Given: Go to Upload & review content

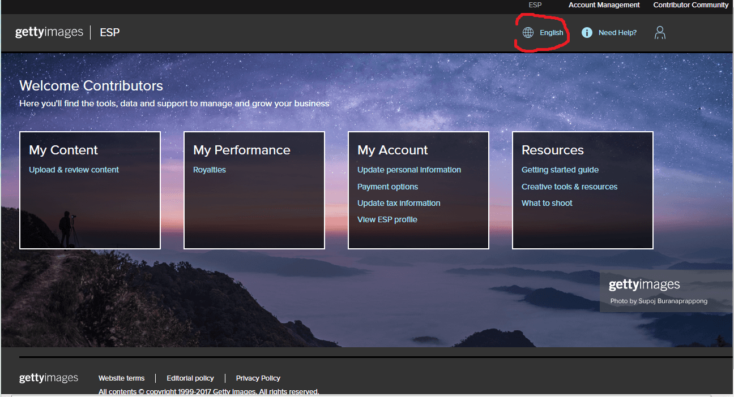Looking at the screenshot, I should (x=74, y=170).
